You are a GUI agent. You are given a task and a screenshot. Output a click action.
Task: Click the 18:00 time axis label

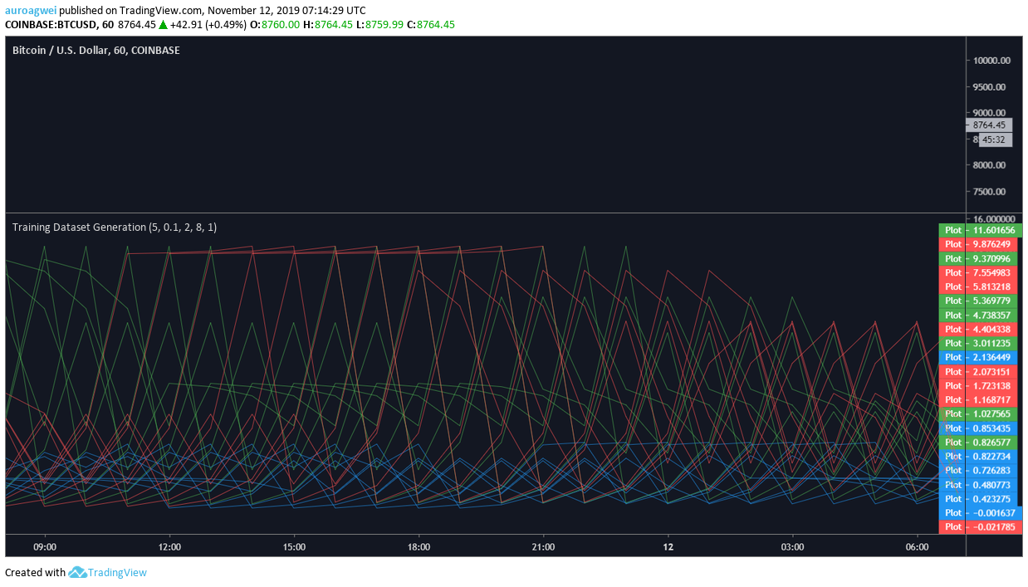(419, 546)
